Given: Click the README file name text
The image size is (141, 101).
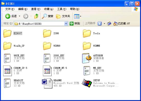Looking at the screenshot, I should (x=57, y=80).
